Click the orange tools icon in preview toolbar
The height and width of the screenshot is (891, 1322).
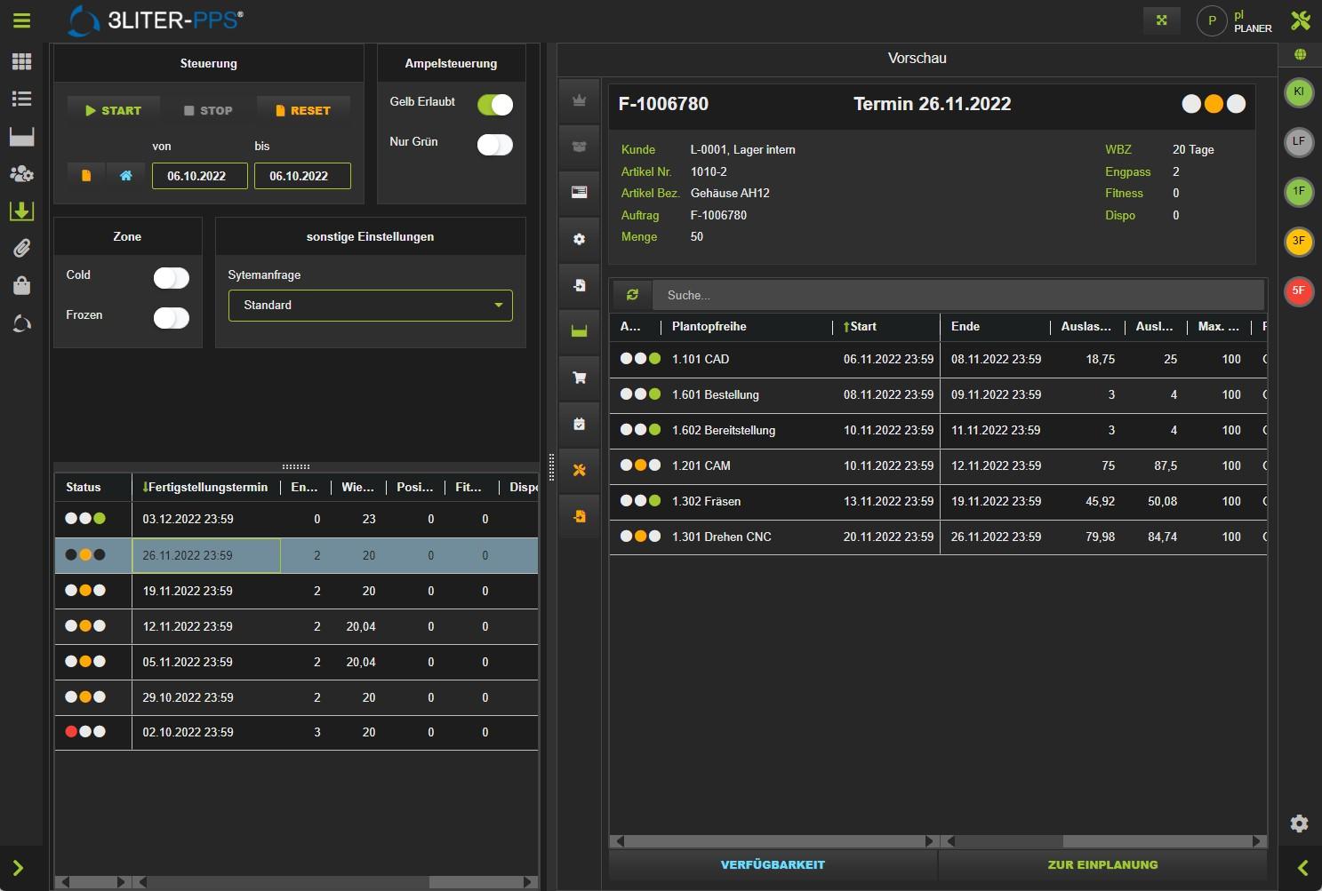[x=580, y=470]
